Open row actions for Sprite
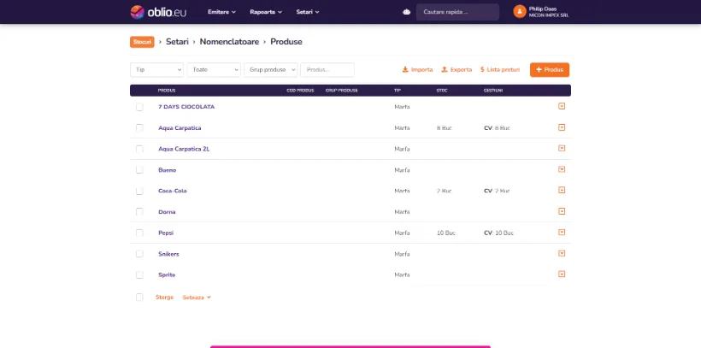 562,274
